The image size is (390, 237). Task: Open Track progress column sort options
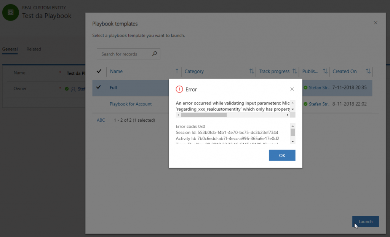coord(294,71)
